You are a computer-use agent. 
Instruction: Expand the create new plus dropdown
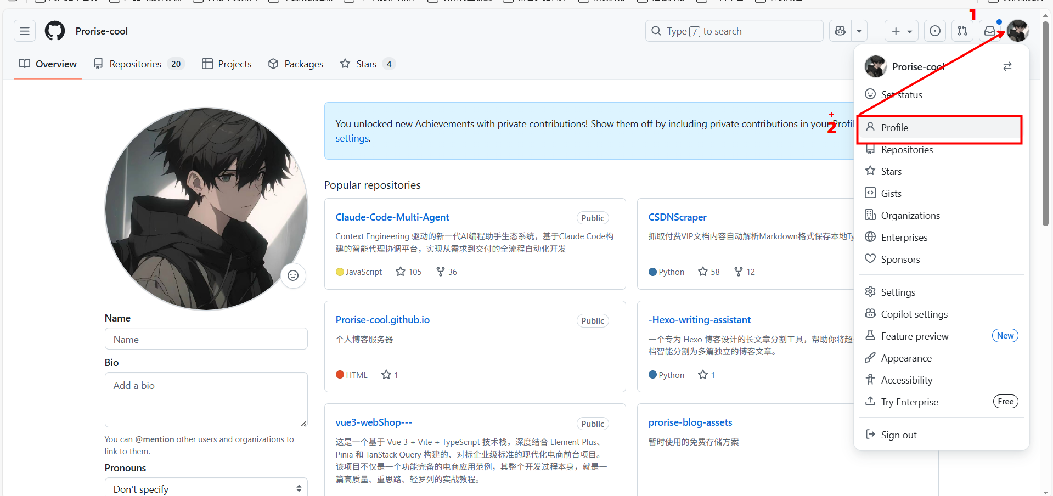point(901,31)
